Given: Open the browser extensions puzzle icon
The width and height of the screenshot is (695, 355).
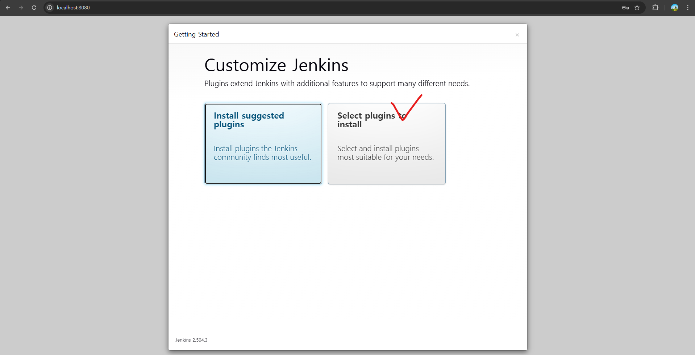Looking at the screenshot, I should click(x=655, y=8).
